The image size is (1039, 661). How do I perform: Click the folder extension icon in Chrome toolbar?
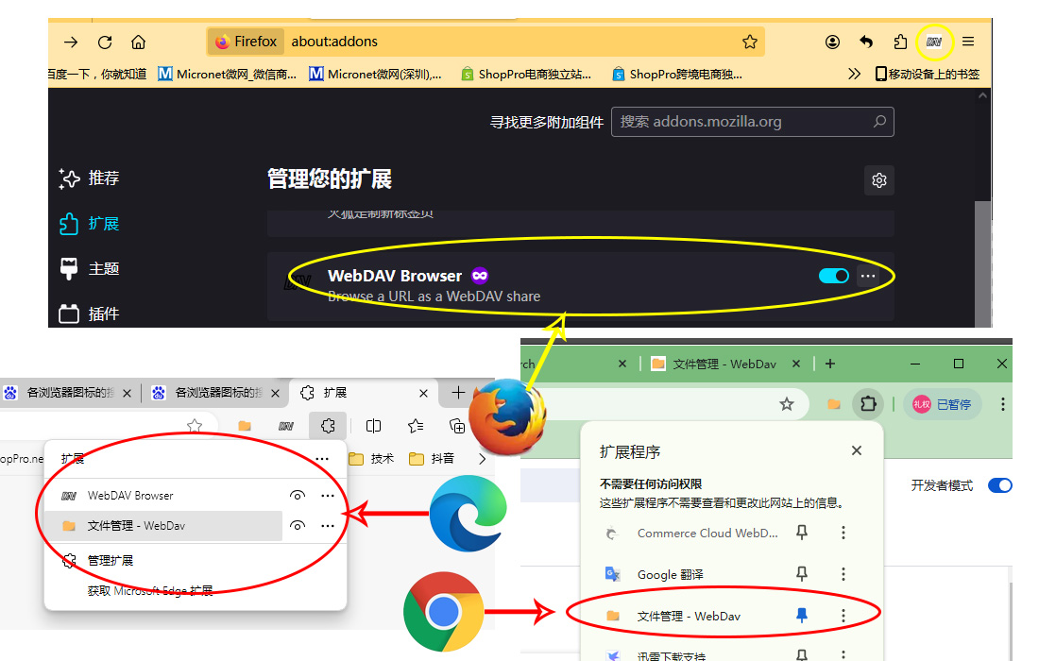834,404
